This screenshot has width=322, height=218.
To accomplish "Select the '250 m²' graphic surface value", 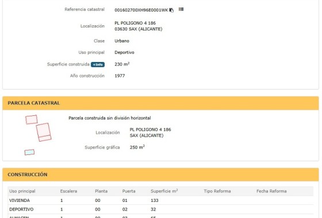I will point(137,147).
